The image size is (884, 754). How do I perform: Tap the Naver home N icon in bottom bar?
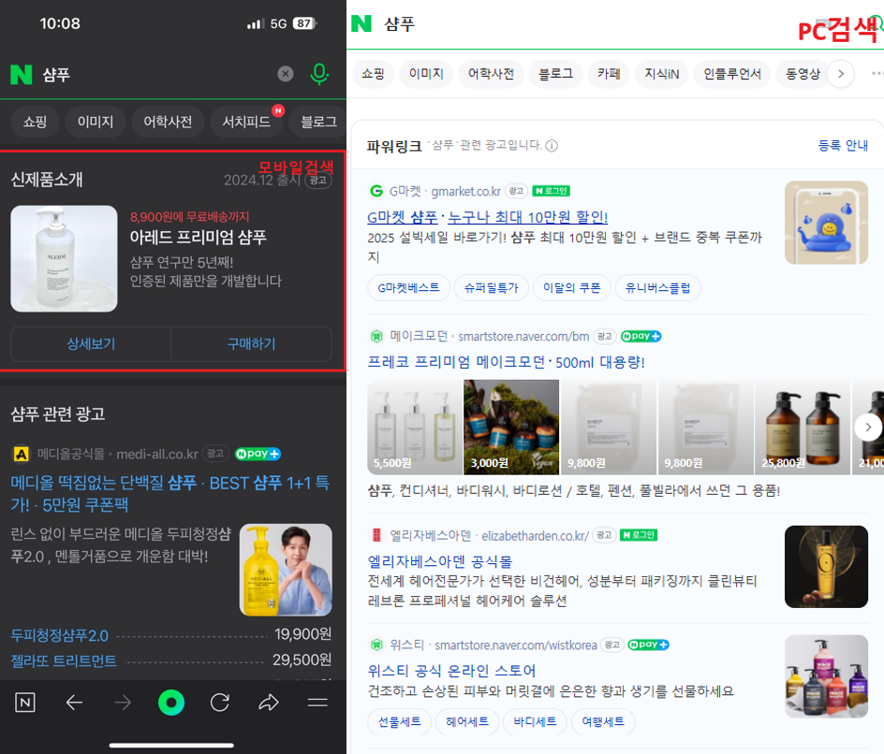coord(24,703)
